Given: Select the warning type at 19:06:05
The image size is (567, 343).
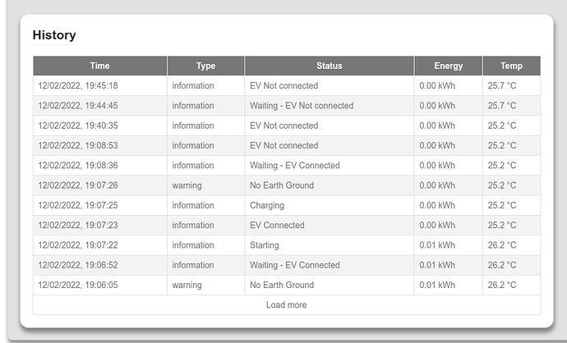Looking at the screenshot, I should pyautogui.click(x=187, y=285).
